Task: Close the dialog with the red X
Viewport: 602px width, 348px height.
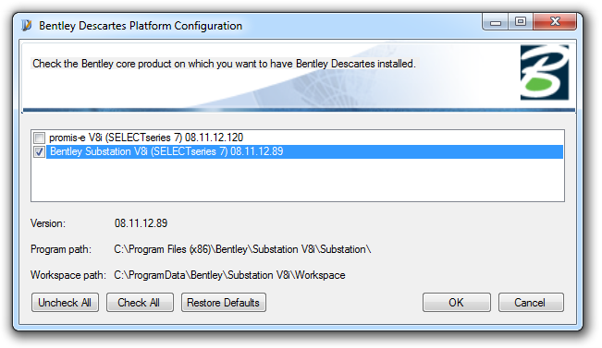Action: coord(555,22)
